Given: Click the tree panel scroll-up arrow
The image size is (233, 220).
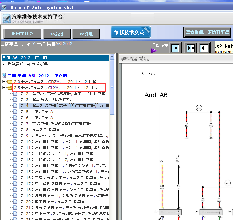Looking at the screenshot, I should click(x=112, y=57).
